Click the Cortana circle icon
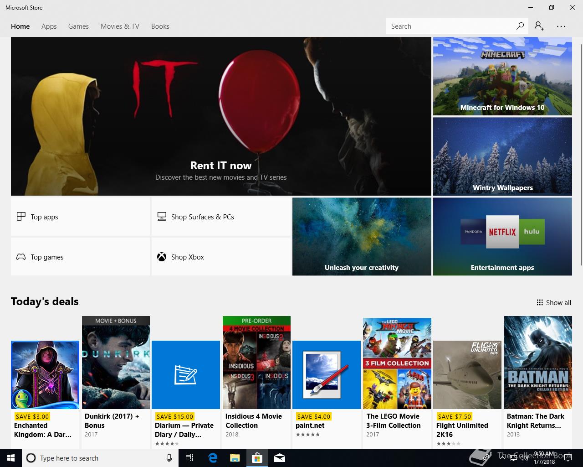583x467 pixels. 31,458
